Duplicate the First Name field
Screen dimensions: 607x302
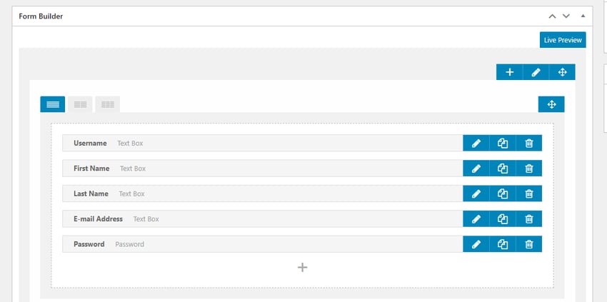pos(503,168)
